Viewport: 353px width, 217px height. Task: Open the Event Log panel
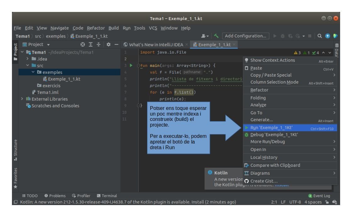tap(319, 196)
